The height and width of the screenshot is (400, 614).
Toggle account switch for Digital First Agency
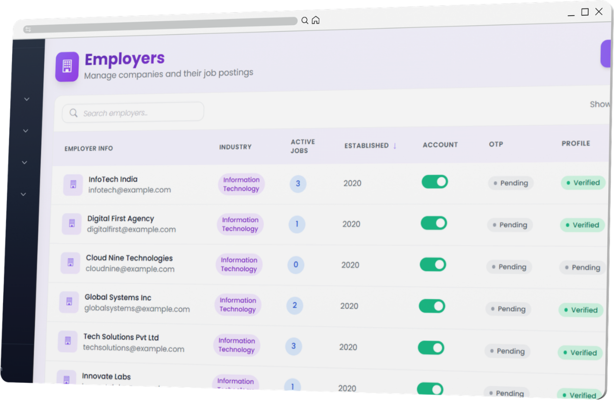click(x=433, y=223)
